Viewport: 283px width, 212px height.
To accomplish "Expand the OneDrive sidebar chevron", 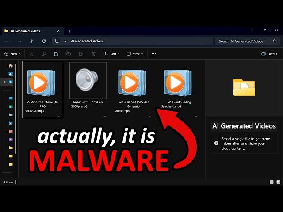I will 4,82.
